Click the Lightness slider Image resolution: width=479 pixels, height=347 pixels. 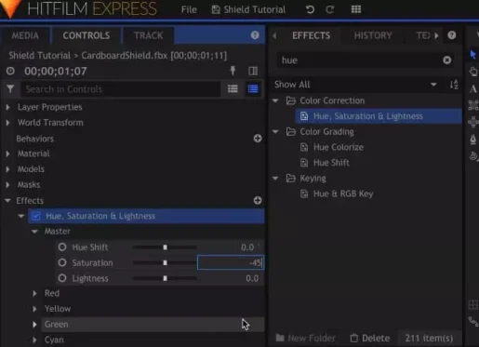(165, 278)
